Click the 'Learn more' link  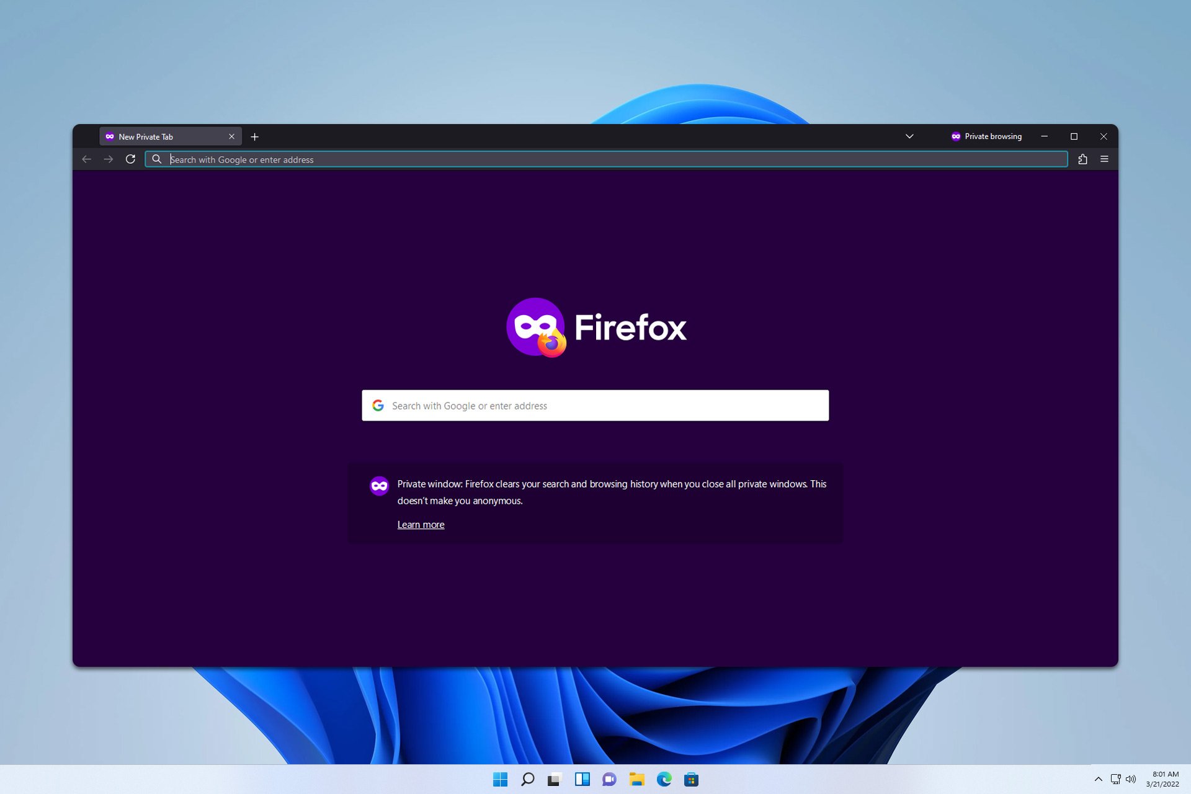(420, 524)
